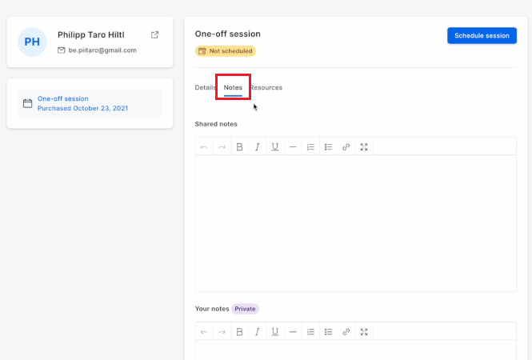This screenshot has height=360, width=532.
Task: Expand Your notes editor to fullscreen
Action: click(364, 331)
